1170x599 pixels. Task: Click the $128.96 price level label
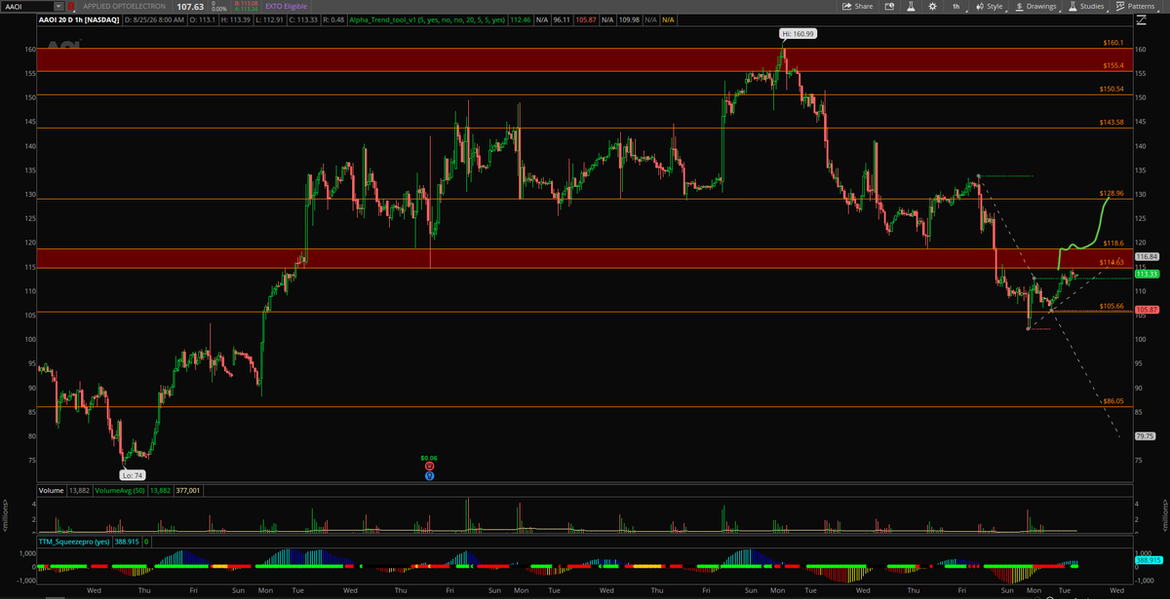1111,193
